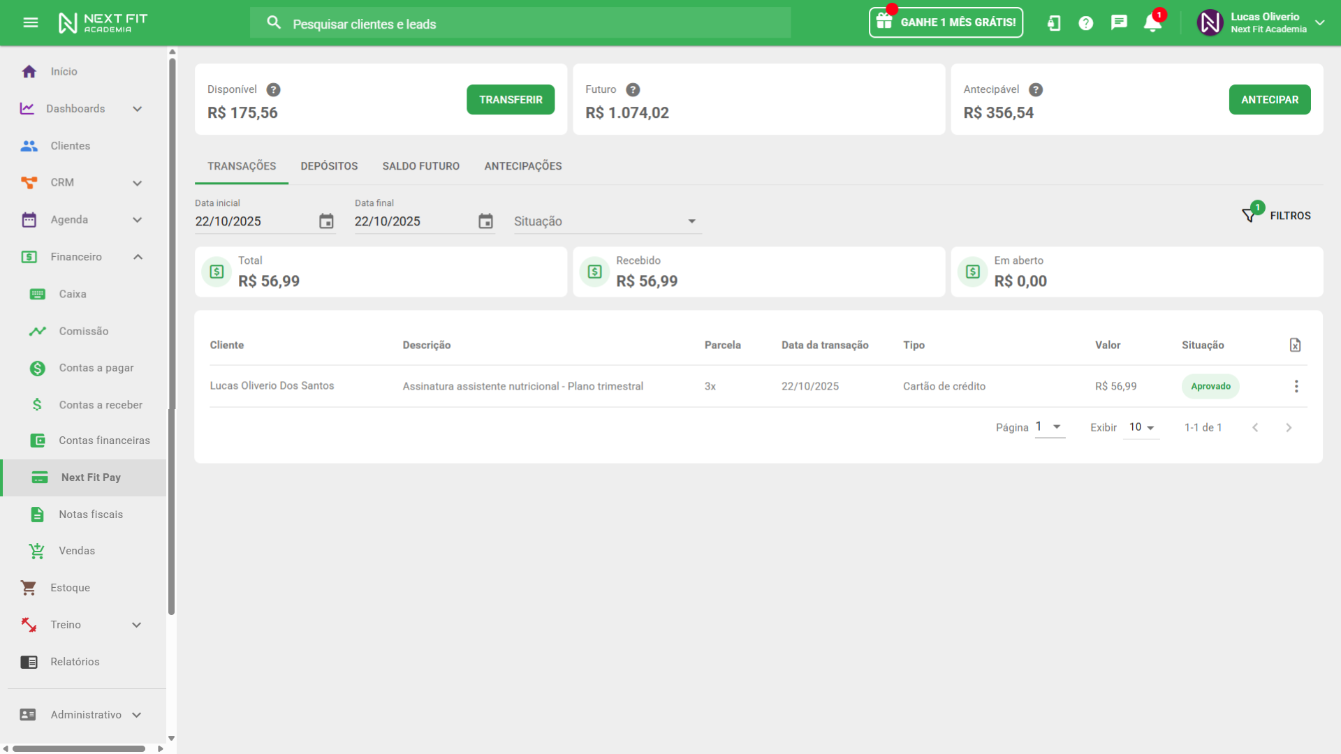
Task: Open the notifications bell icon
Action: [x=1152, y=23]
